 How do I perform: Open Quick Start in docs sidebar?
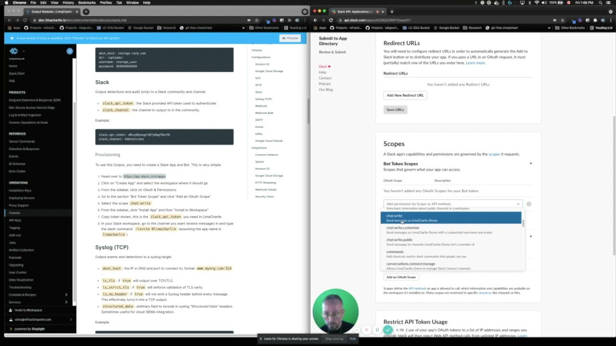click(16, 74)
